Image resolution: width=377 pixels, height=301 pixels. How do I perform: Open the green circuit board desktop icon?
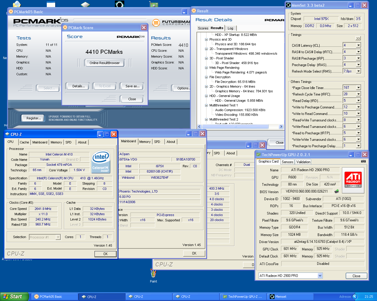click(x=154, y=4)
